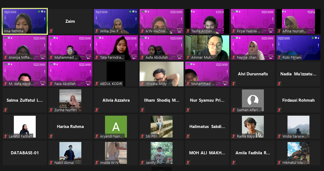Click Salman Alfari's default avatar placeholder
The image size is (324, 171).
(253, 100)
